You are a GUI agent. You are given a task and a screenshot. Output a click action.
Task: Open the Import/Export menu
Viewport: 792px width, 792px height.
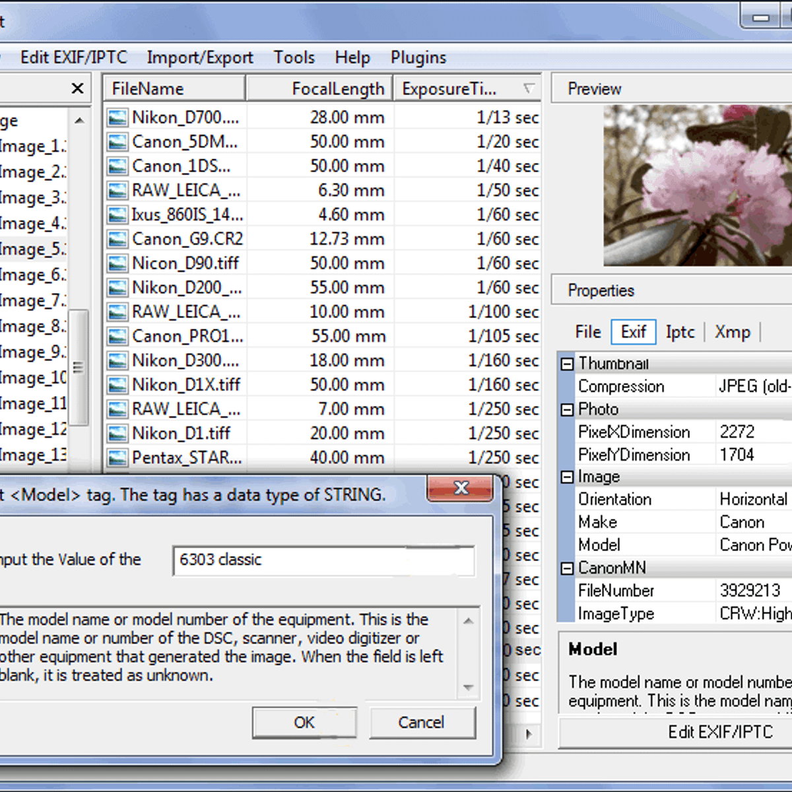(199, 57)
